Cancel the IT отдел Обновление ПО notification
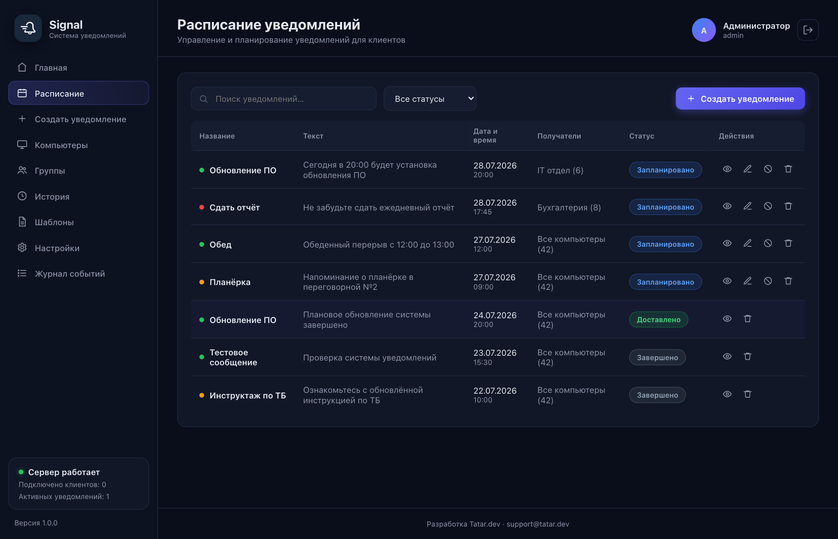This screenshot has width=838, height=539. point(768,169)
